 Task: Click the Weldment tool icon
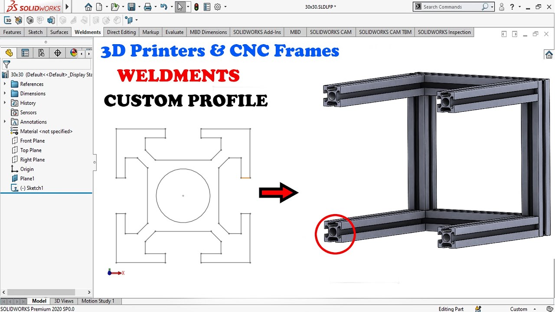pyautogui.click(x=18, y=20)
